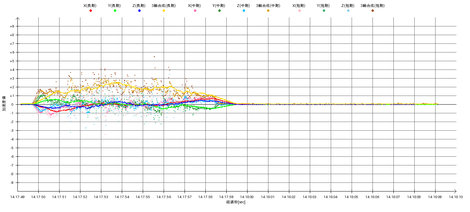Image resolution: width=470 pixels, height=212 pixels.
Task: Hide the 3軸合成(長期) yellow series via legend
Action: click(164, 6)
